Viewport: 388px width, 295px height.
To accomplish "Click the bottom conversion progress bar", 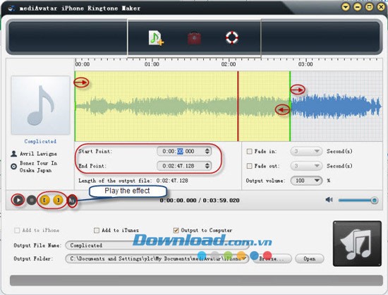I will pos(196,280).
